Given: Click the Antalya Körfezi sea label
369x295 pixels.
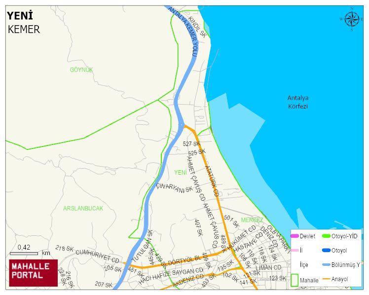Looking at the screenshot, I should 298,102.
